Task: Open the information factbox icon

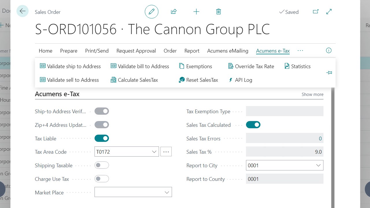Action: click(329, 51)
